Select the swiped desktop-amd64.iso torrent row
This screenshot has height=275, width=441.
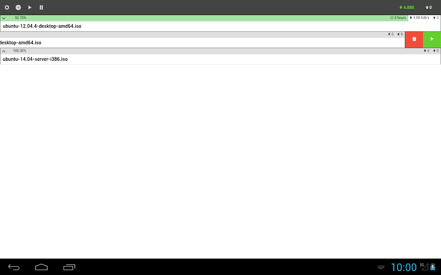point(202,40)
